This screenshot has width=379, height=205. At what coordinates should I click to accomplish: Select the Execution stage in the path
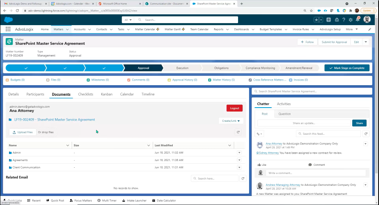182,68
